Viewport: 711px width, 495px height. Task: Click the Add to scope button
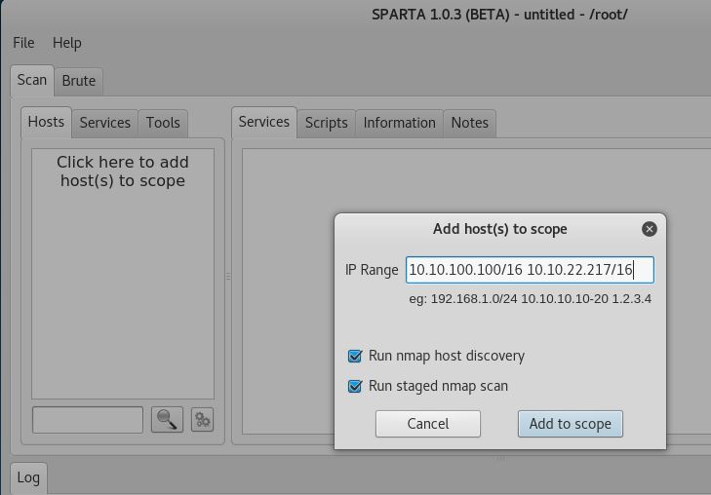(570, 424)
